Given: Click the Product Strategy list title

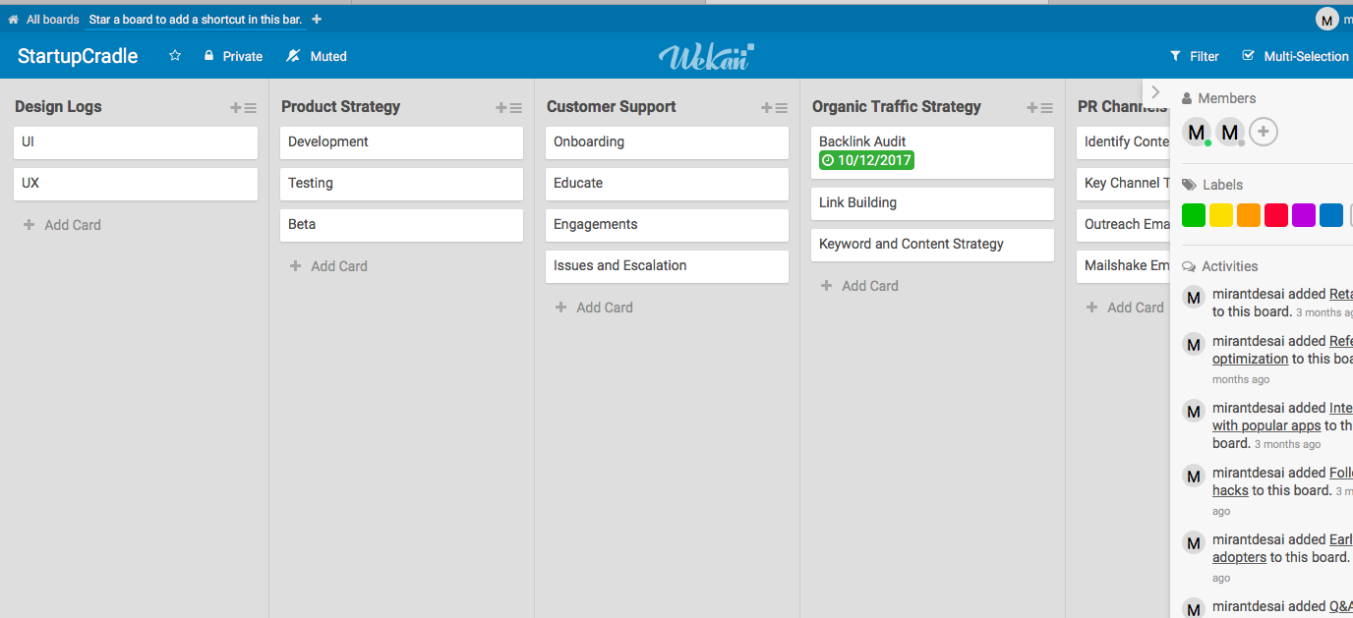Looking at the screenshot, I should (340, 107).
